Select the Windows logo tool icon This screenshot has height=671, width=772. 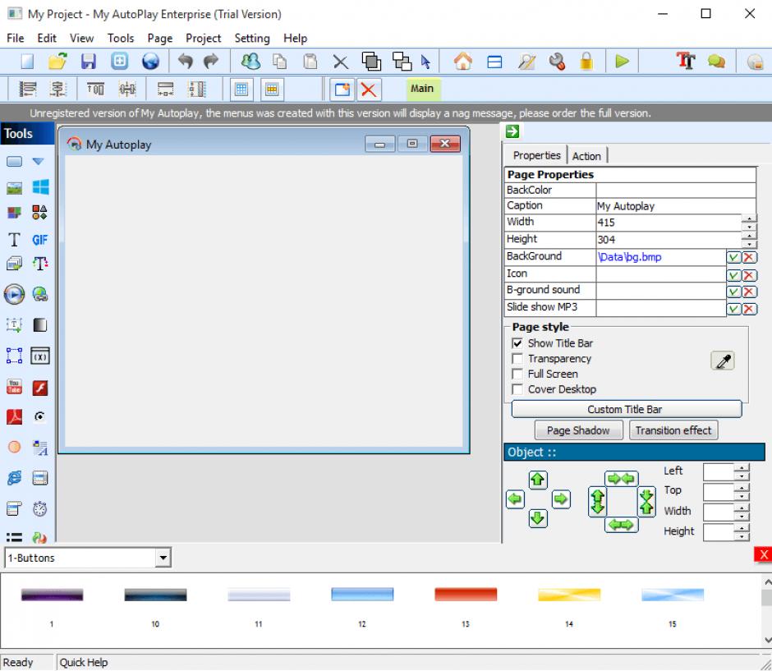coord(40,187)
